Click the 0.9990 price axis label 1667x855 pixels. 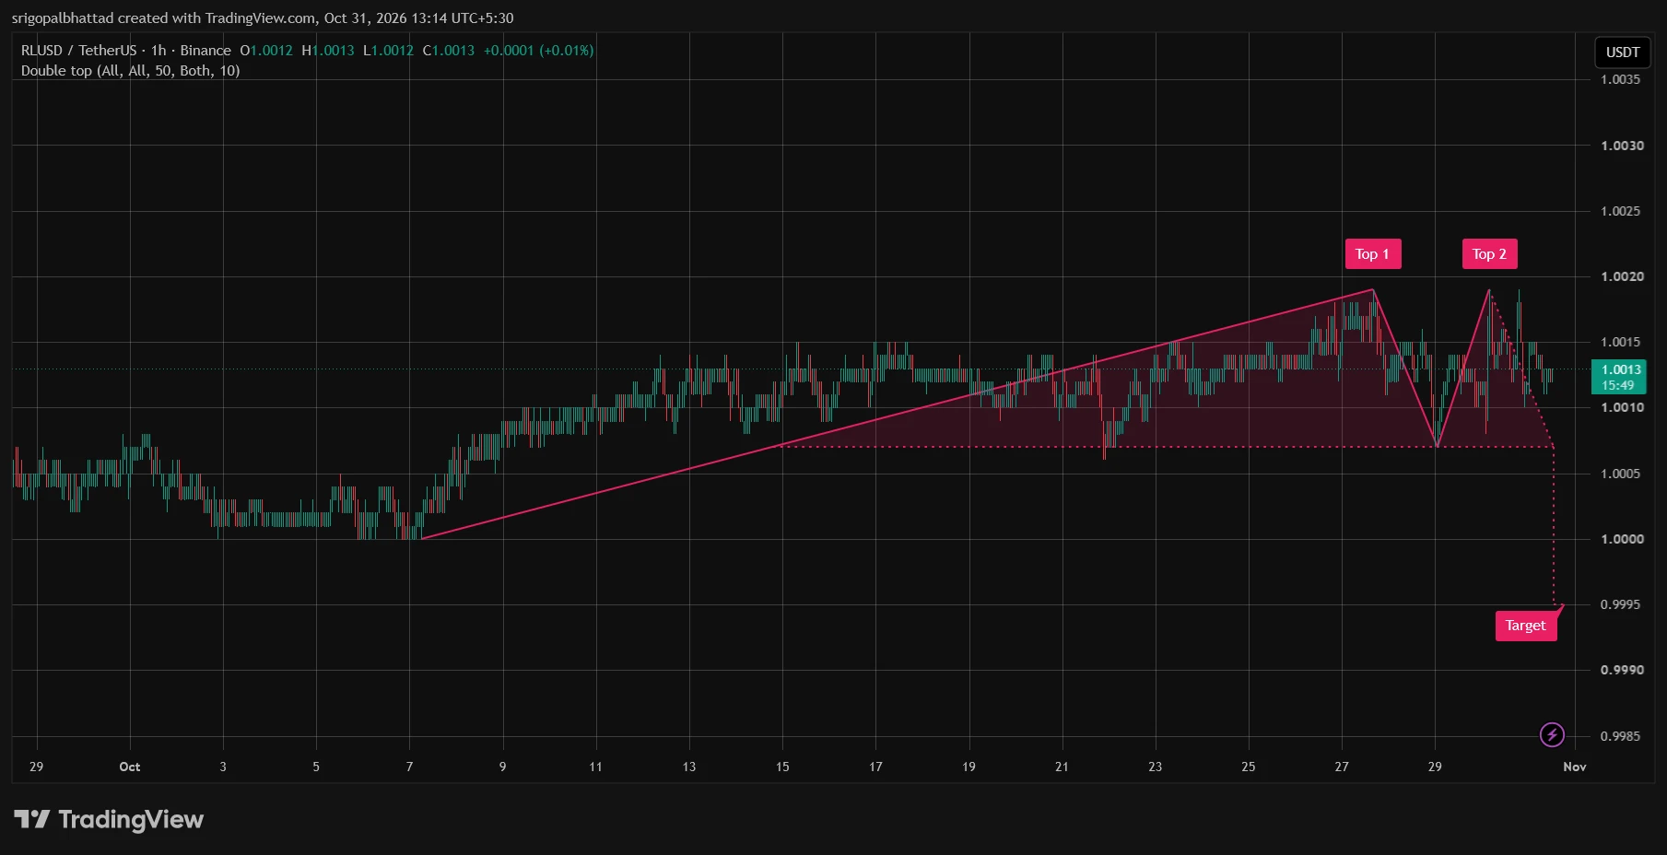pyautogui.click(x=1622, y=670)
